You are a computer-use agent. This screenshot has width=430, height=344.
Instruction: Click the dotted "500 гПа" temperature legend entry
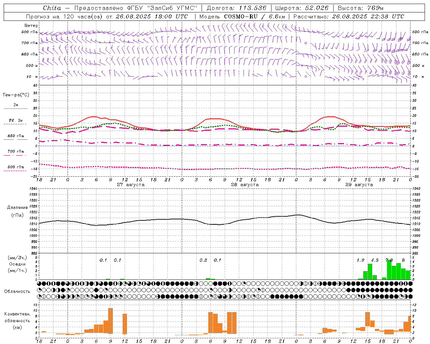click(15, 169)
